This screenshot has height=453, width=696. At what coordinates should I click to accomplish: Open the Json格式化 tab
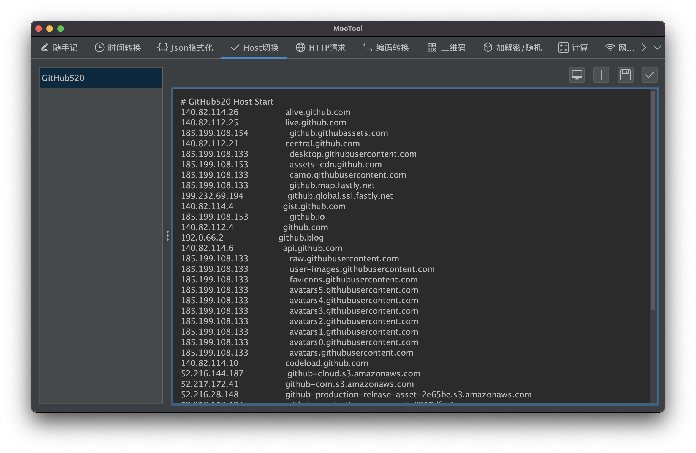click(185, 48)
